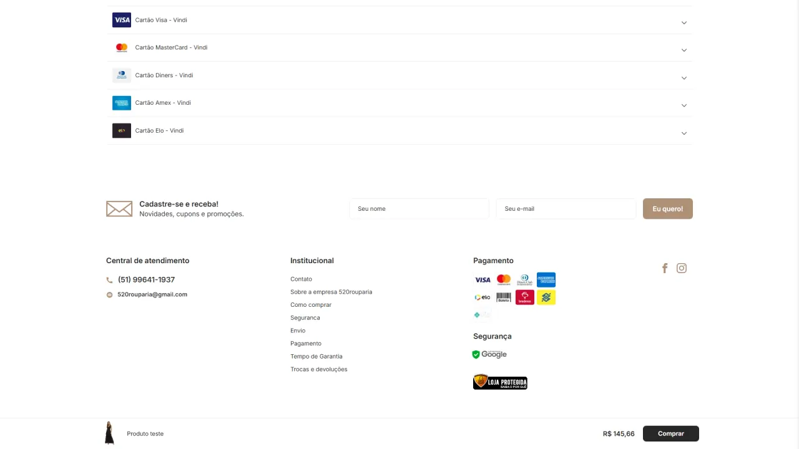Image resolution: width=799 pixels, height=449 pixels.
Task: Open the Seguranca link under Institucional
Action: [x=305, y=318]
